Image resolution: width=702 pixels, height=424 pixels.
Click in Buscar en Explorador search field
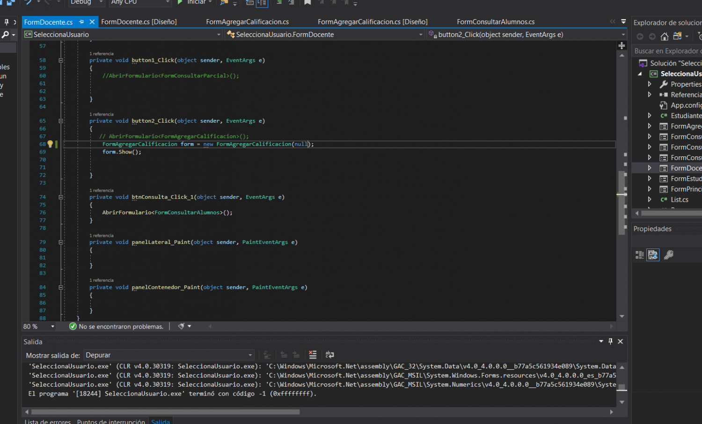coord(667,51)
